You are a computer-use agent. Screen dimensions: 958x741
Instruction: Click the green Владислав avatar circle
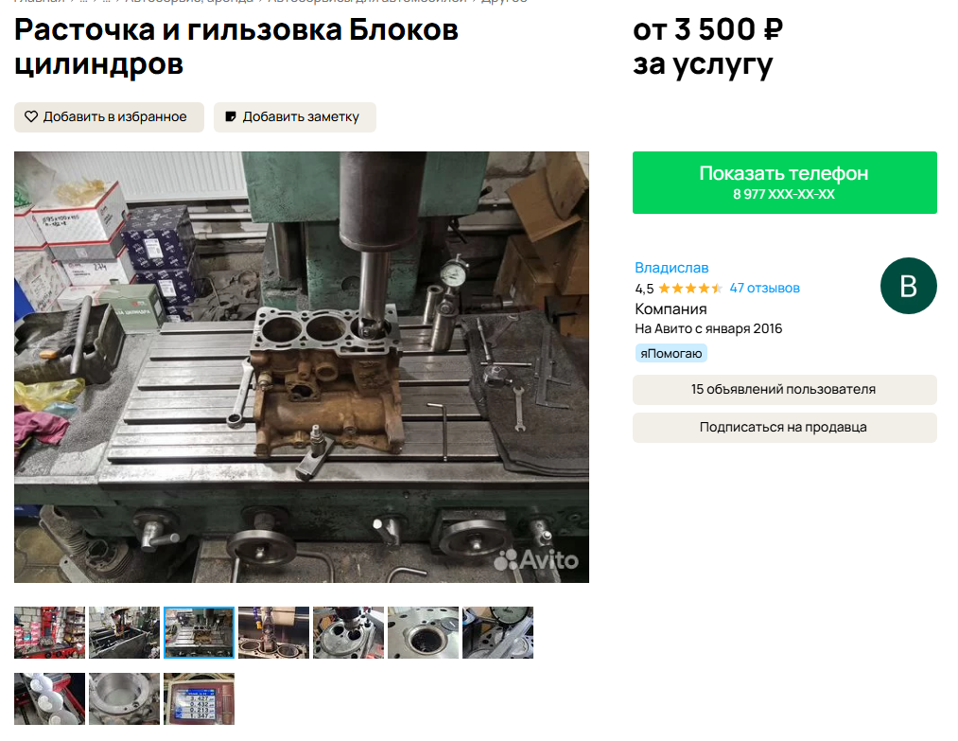point(908,286)
